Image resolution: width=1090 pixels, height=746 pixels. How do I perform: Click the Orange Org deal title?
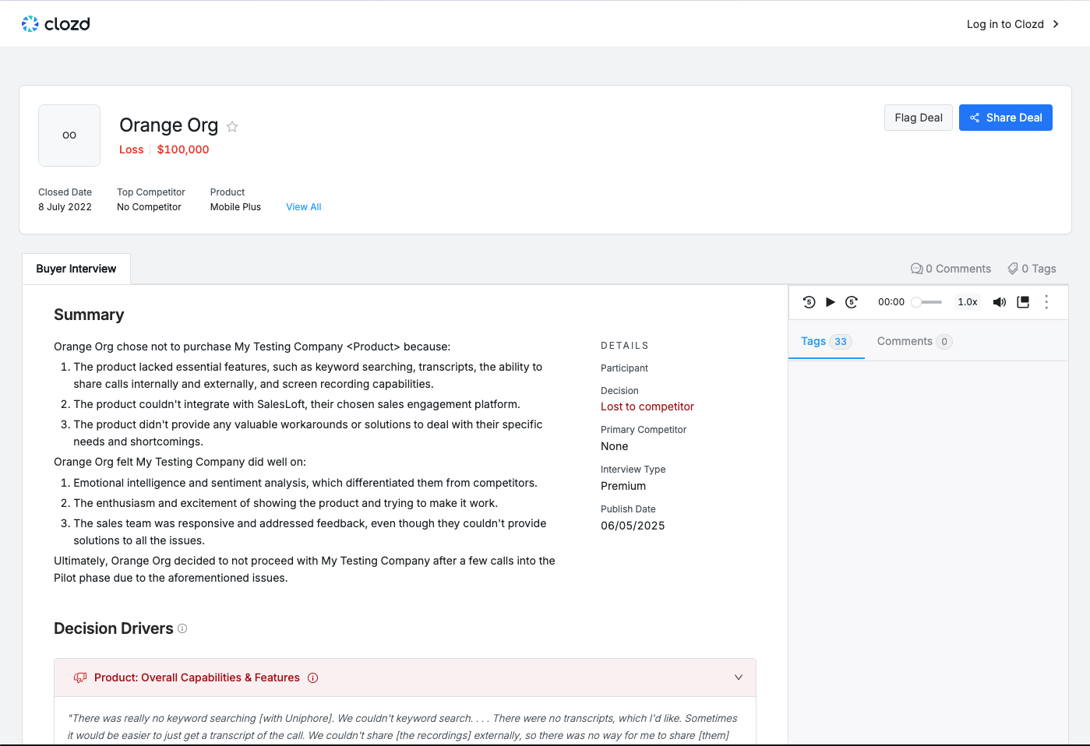tap(169, 125)
